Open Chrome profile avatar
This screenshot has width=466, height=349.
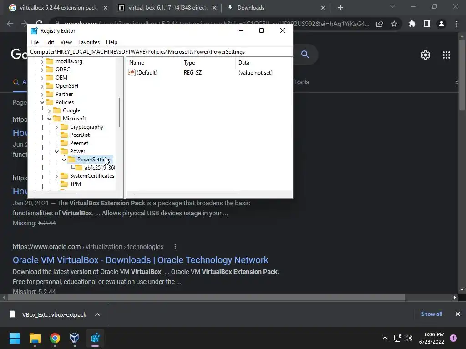click(441, 24)
